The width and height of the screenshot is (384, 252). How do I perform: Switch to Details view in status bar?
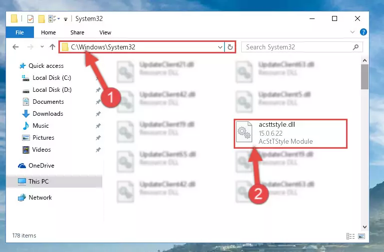coord(351,236)
